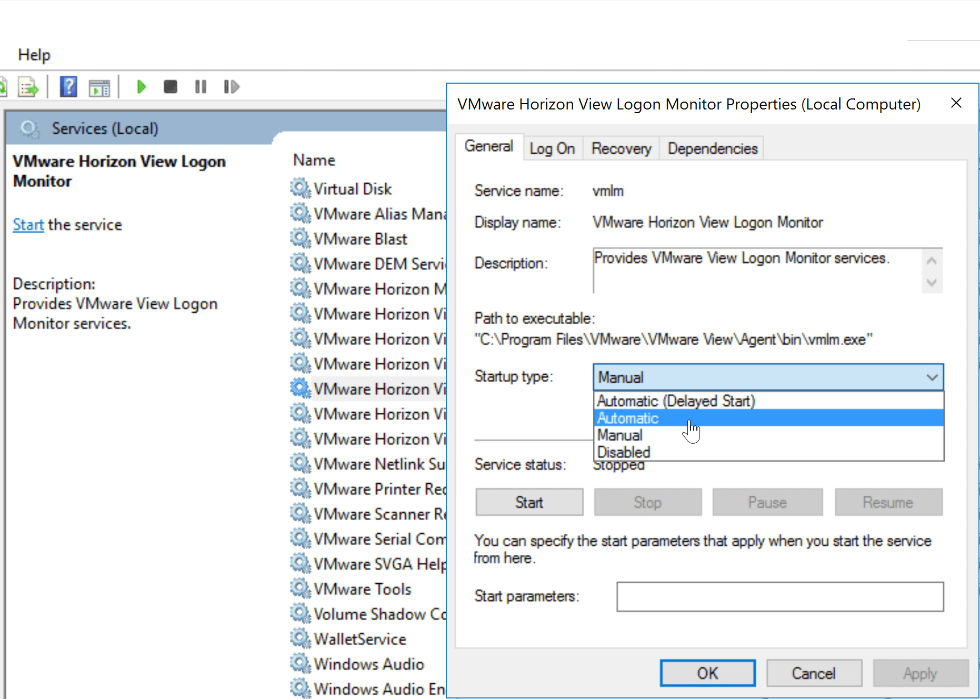Select the VMware Printer Redirection service
The width and height of the screenshot is (980, 699).
coord(367,488)
